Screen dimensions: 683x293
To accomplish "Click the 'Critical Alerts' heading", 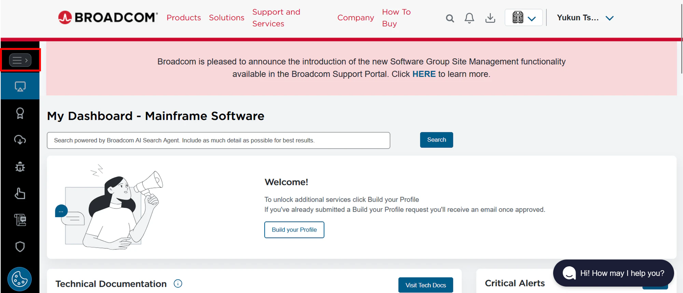I will click(515, 283).
